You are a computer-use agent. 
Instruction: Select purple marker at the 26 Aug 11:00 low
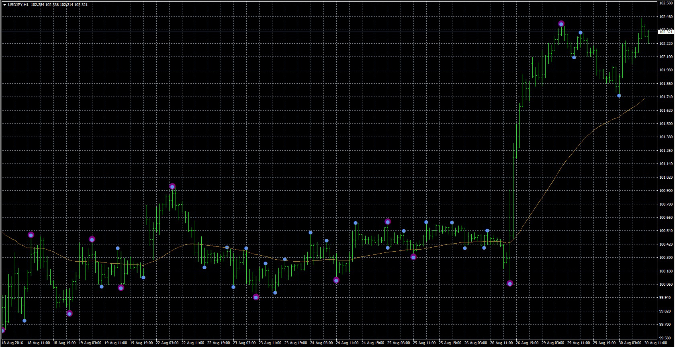click(510, 284)
